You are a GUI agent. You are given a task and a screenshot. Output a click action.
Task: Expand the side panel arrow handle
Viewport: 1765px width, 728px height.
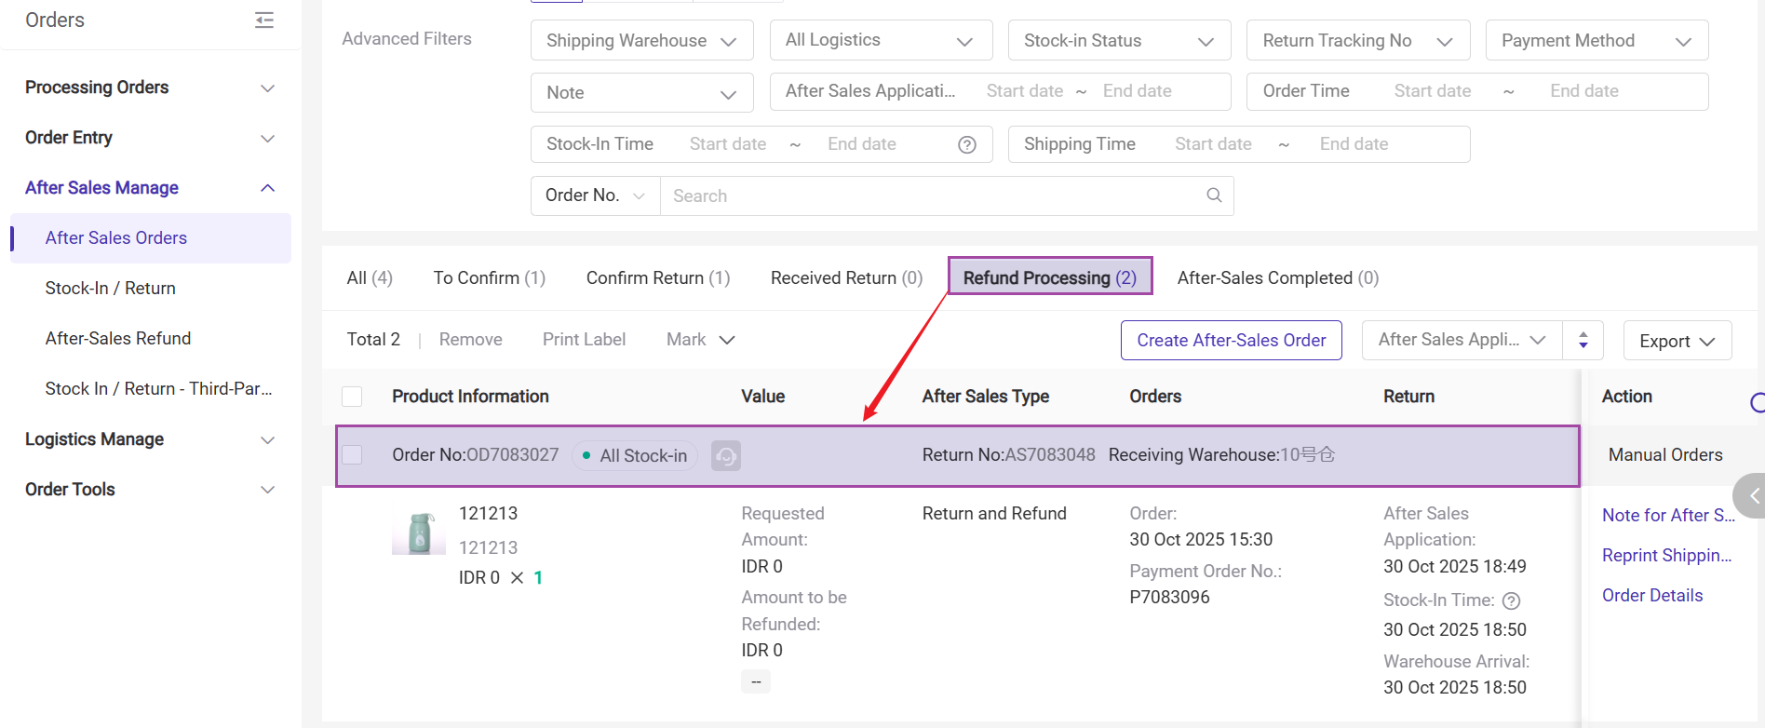point(1751,496)
